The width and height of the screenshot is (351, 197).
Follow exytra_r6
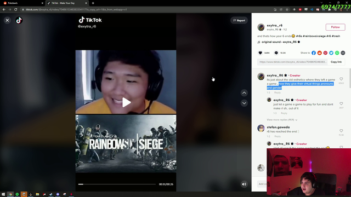point(335,27)
